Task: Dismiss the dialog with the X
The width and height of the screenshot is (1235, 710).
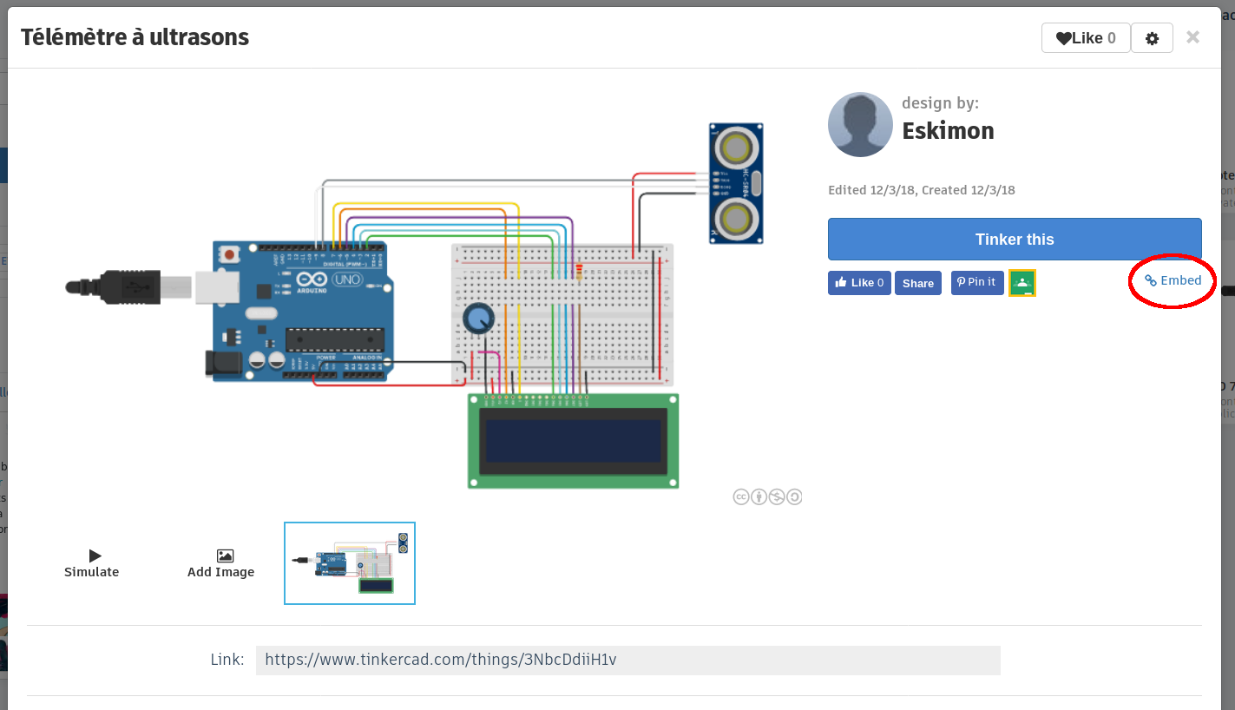Action: pos(1192,37)
